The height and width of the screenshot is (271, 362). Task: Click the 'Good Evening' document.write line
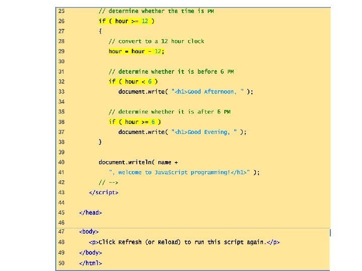(x=183, y=132)
